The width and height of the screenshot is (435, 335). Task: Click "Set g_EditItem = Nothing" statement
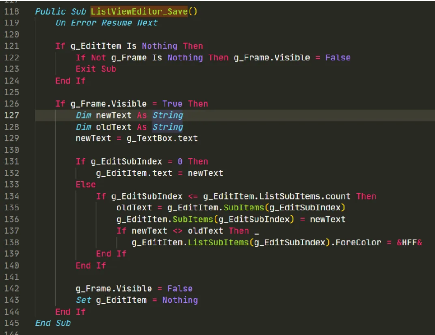(x=137, y=300)
